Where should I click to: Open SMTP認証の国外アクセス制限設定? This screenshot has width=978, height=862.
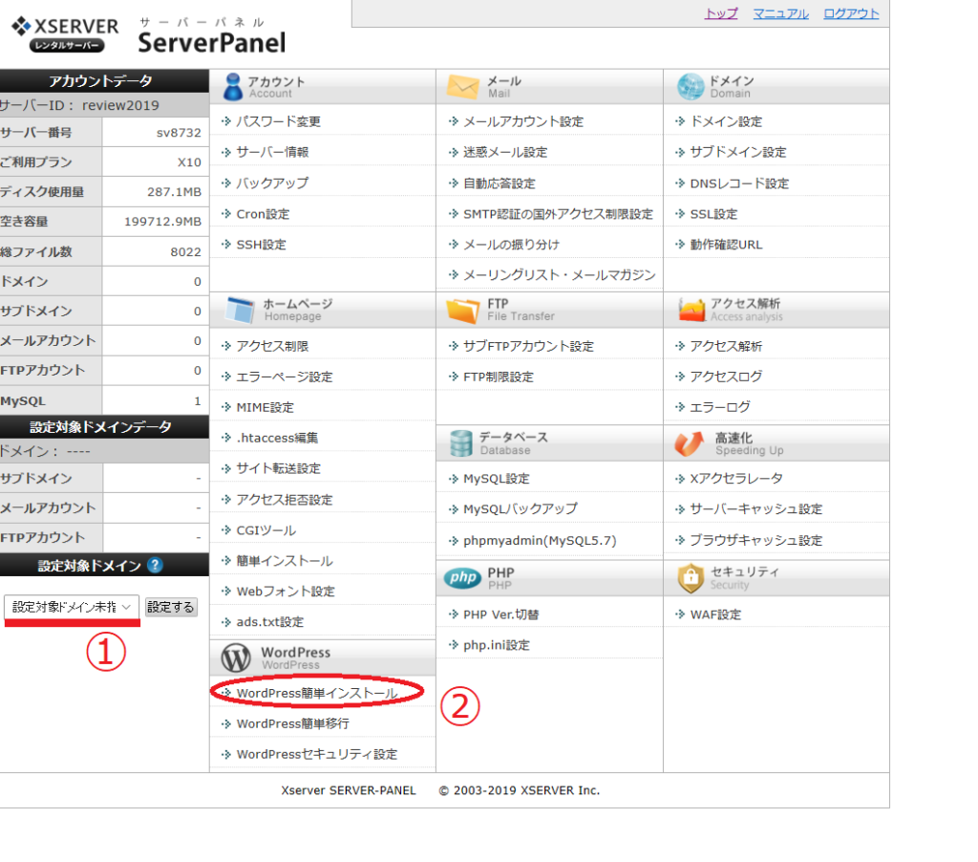click(558, 214)
